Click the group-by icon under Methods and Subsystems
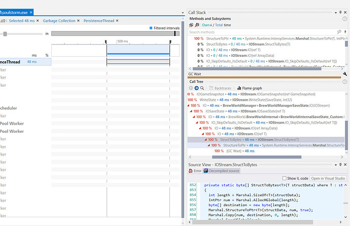350x226 pixels. 191,25
